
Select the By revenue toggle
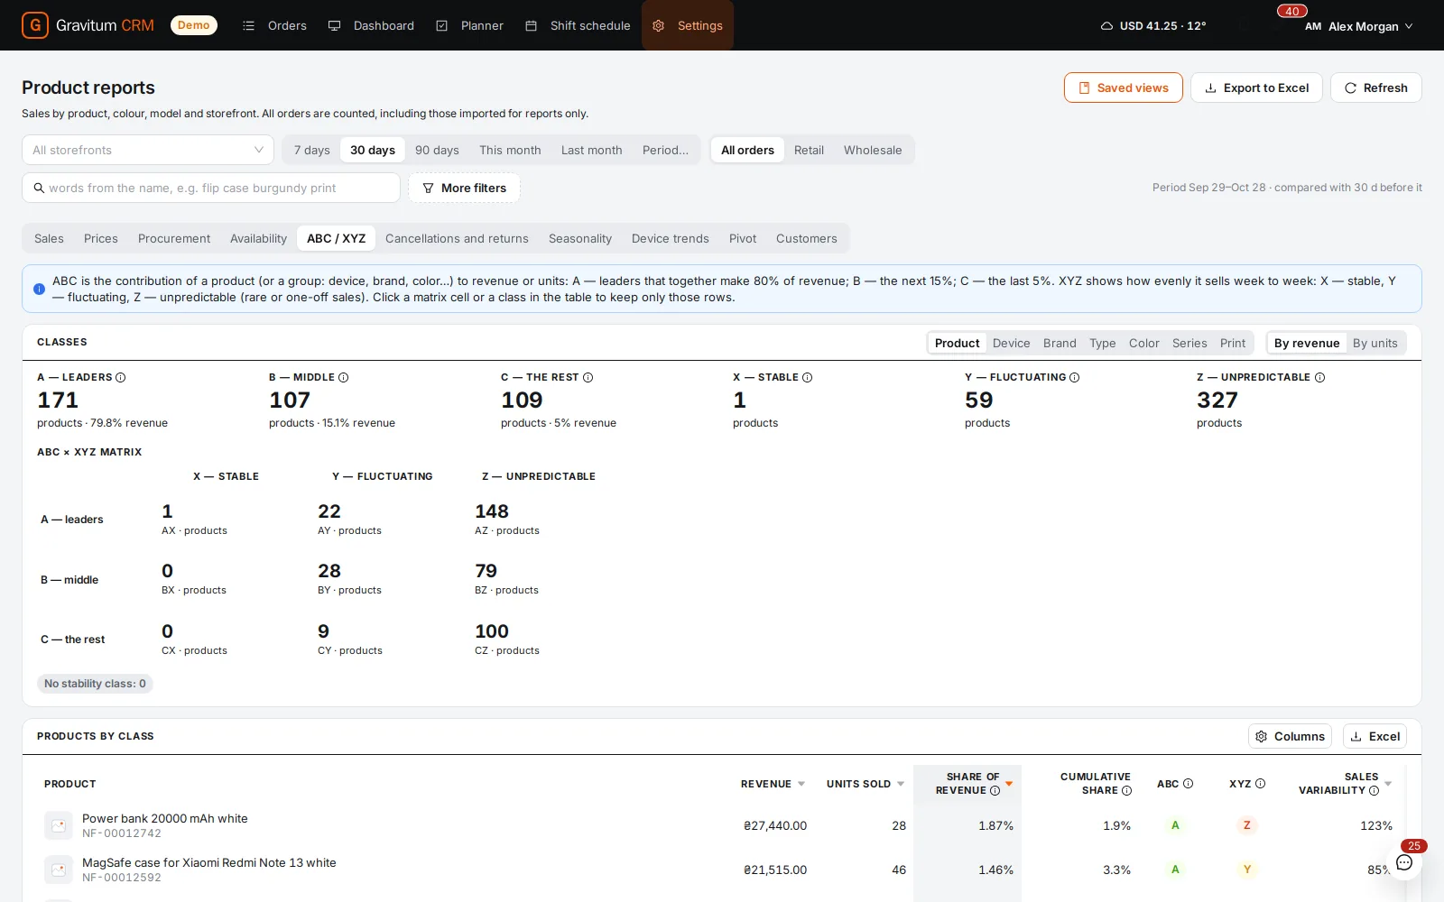(1306, 343)
